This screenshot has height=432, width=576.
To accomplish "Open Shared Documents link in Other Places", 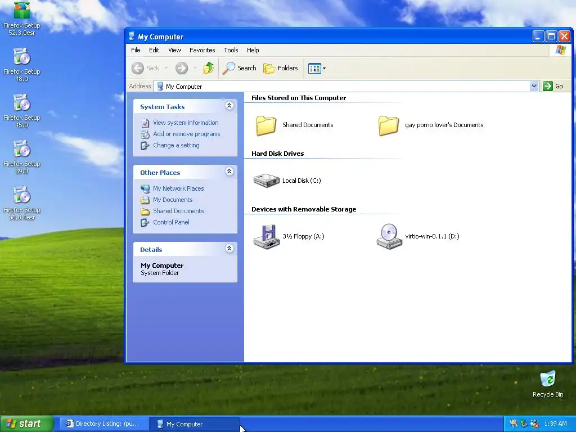I will 178,211.
